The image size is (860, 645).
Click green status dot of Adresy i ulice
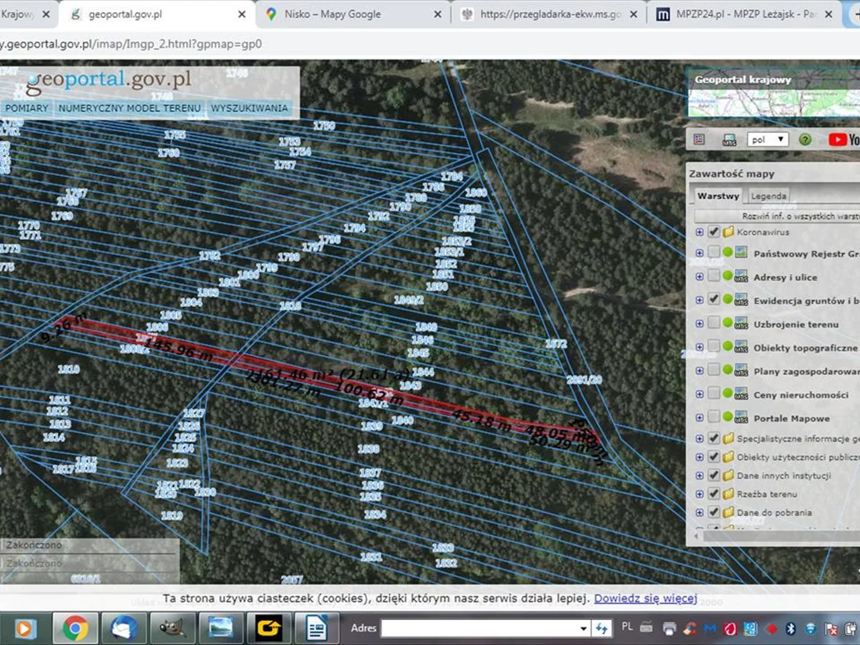pos(727,276)
